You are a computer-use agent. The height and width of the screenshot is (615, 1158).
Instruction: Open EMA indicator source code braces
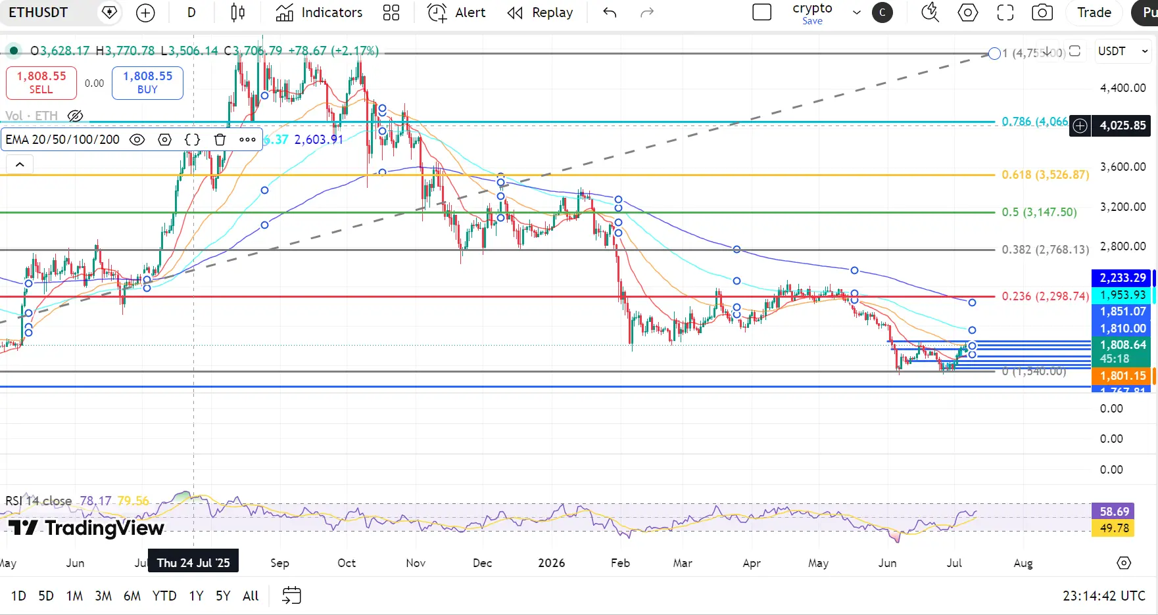(192, 139)
